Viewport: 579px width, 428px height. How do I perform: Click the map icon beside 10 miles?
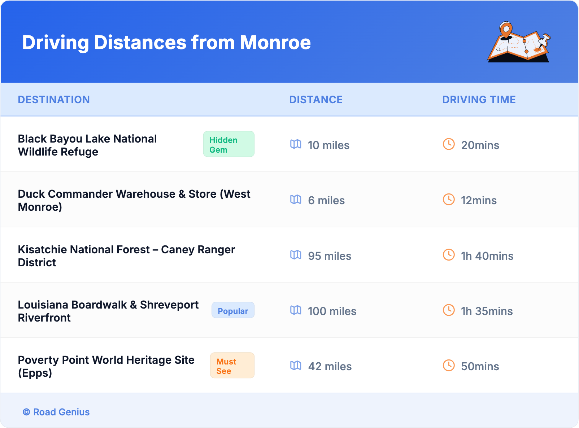[x=296, y=144]
